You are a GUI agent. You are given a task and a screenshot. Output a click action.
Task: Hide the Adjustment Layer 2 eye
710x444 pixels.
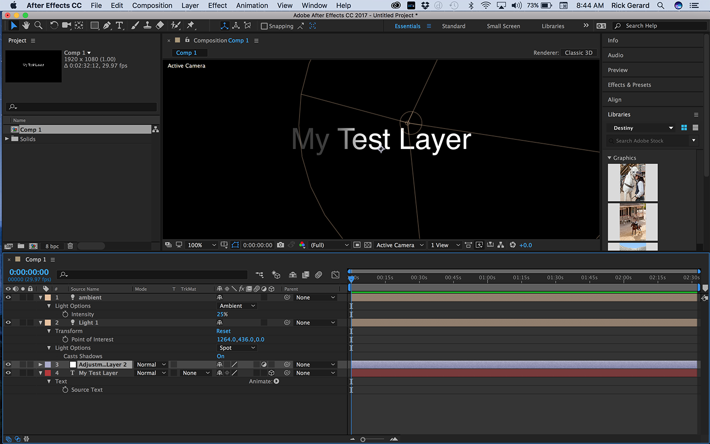click(x=8, y=365)
